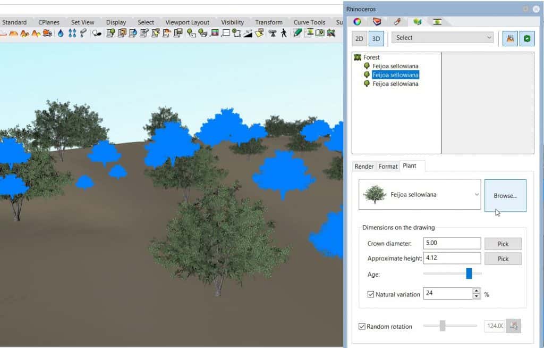The image size is (544, 348).
Task: Click the yellow note tag toolbar icon
Action: 259,33
